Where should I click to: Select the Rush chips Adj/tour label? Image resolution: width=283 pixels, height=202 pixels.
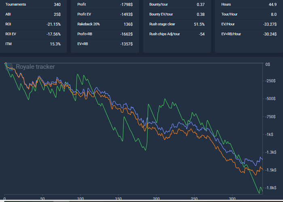[165, 34]
